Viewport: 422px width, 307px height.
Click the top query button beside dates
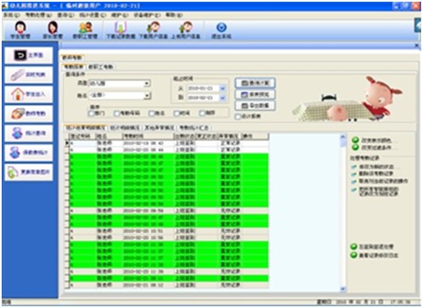[255, 83]
